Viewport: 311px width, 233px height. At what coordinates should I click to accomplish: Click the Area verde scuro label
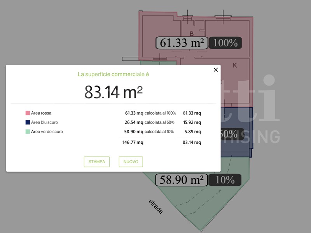point(47,132)
